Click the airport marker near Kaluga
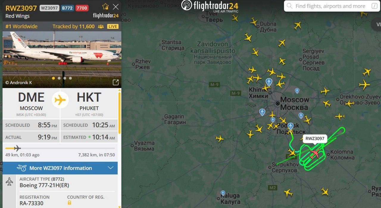The height and width of the screenshot is (208, 381). 223,193
